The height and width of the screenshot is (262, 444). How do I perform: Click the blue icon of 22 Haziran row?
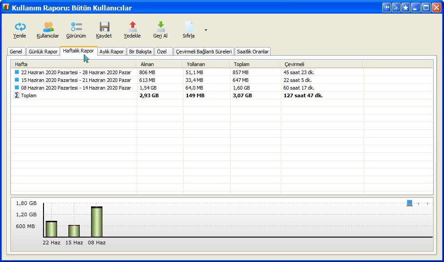coord(17,72)
